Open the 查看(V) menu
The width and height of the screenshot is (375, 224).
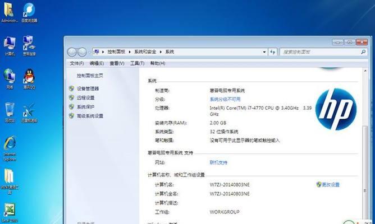(x=117, y=63)
